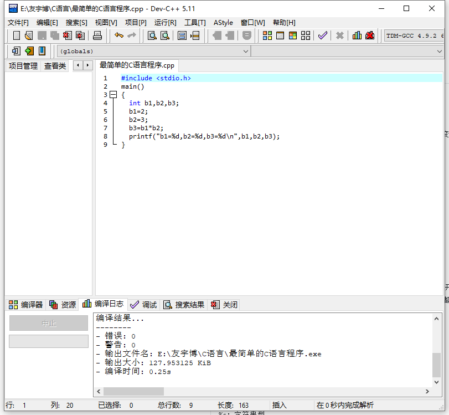Switch to the 项目管理 sidebar tab
This screenshot has height=415, width=449.
click(23, 66)
